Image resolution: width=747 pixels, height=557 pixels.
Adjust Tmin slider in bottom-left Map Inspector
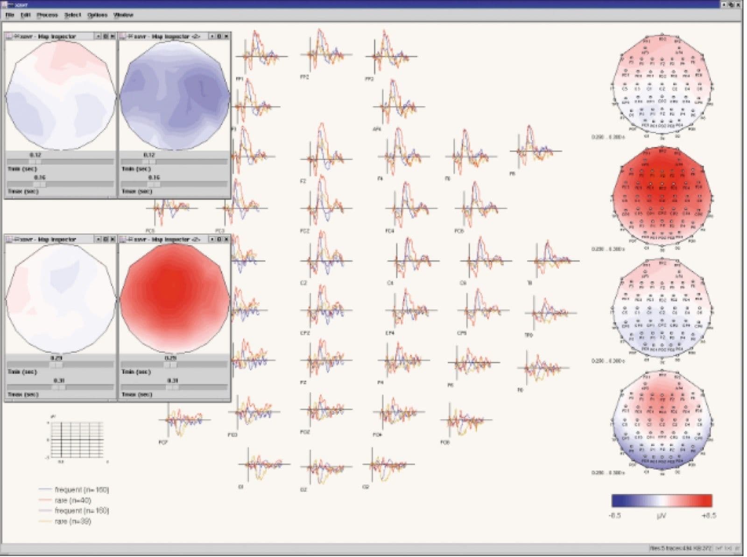pyautogui.click(x=60, y=365)
